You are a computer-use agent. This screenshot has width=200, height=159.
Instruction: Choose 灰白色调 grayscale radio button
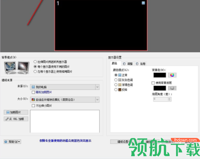116,80
